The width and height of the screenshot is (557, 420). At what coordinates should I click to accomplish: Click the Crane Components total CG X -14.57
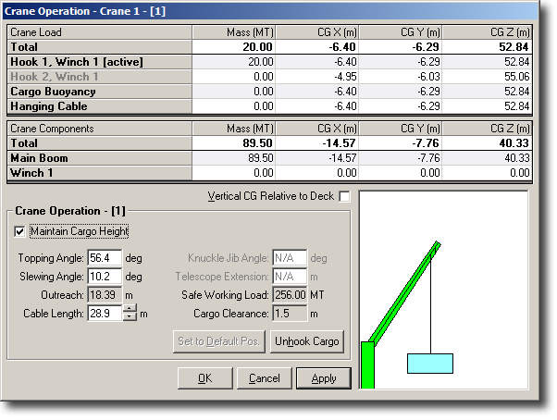point(316,143)
